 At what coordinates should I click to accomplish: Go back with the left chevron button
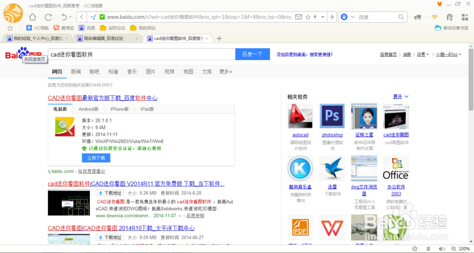pyautogui.click(x=82, y=17)
